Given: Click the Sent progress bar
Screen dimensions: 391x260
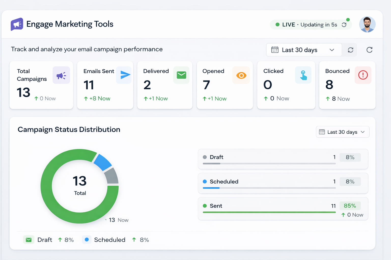Looking at the screenshot, I should click(269, 212).
